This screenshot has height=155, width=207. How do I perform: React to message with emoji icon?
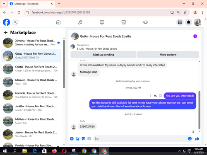(x=160, y=96)
